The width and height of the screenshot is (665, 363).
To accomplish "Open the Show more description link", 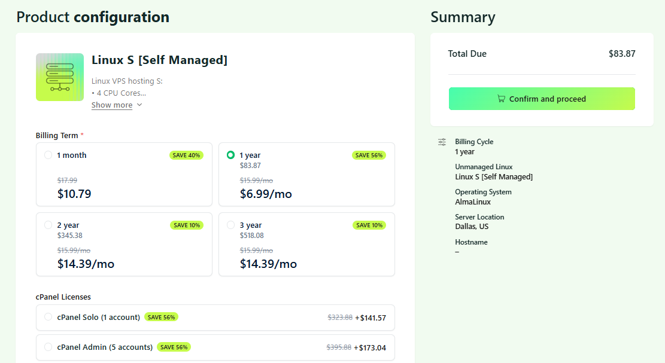I will coord(112,105).
